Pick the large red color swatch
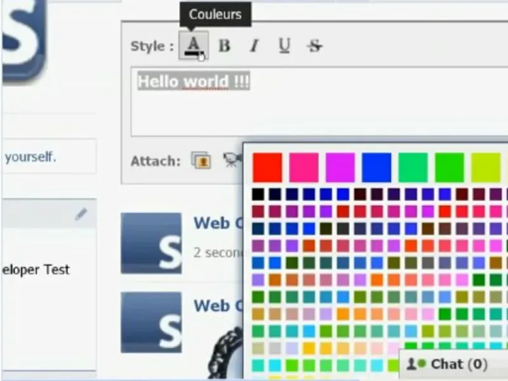The width and height of the screenshot is (508, 381). [x=267, y=168]
